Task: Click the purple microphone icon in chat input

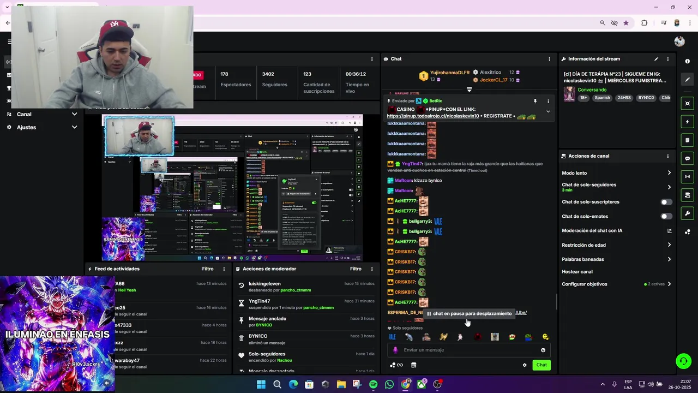Action: coord(395,350)
